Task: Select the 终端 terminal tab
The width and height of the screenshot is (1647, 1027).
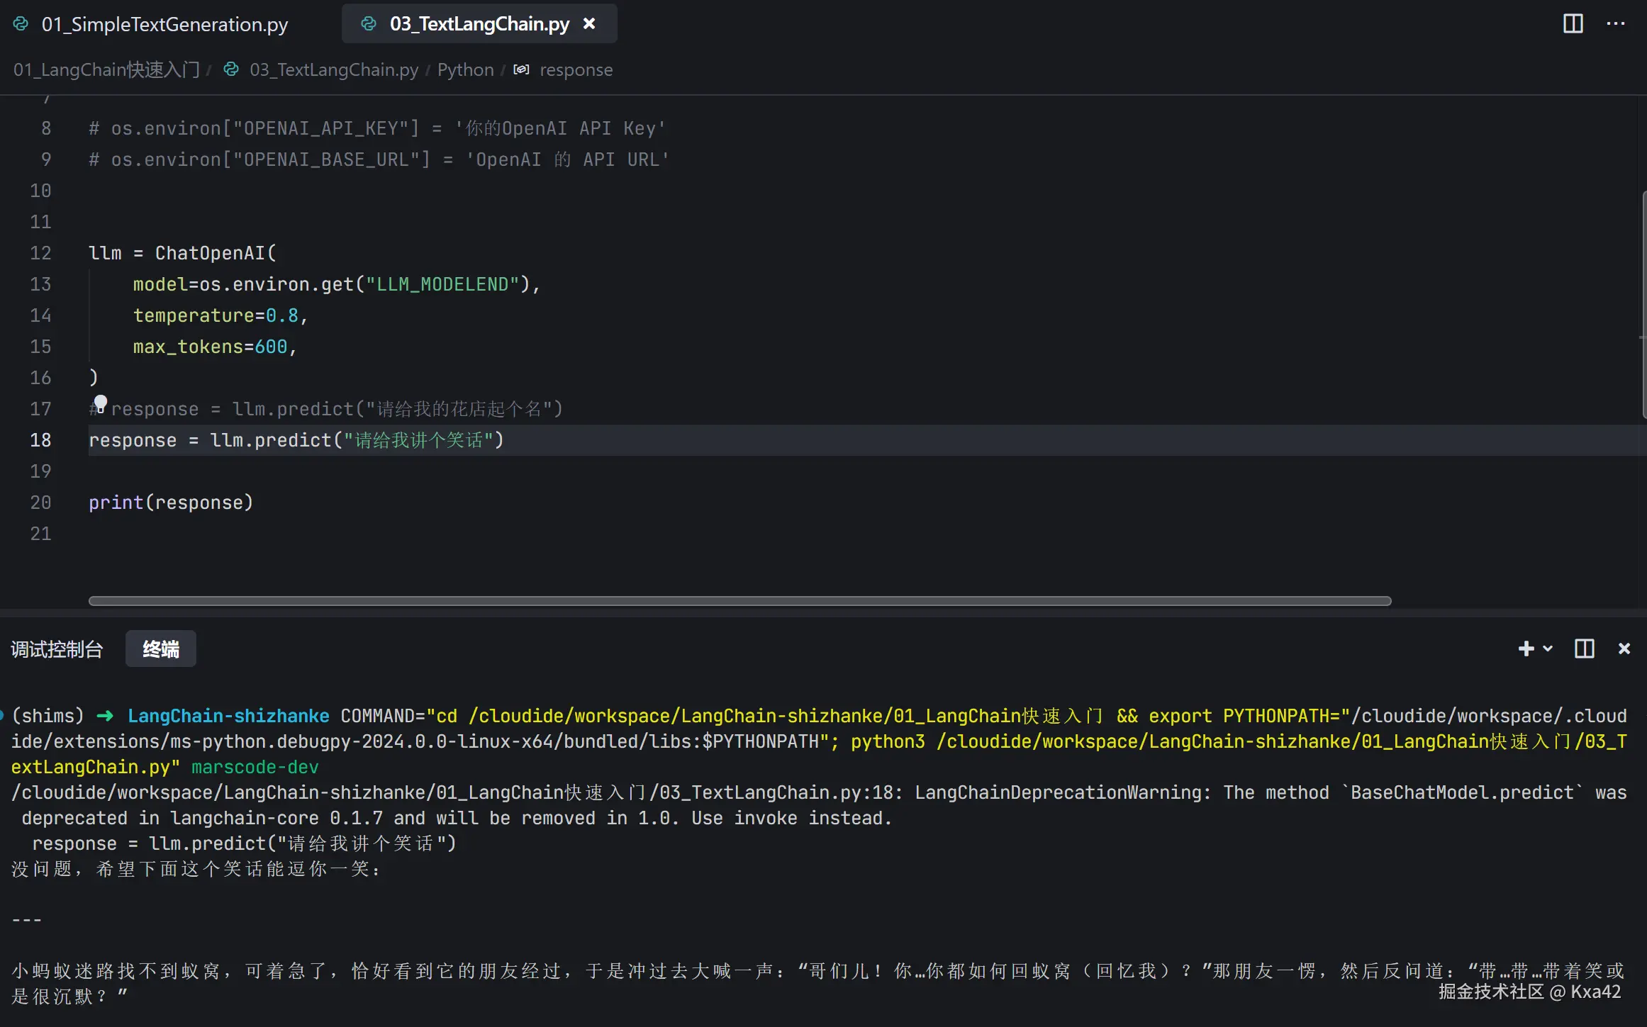Action: pyautogui.click(x=161, y=649)
